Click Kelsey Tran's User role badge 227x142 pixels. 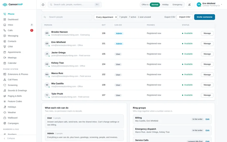tap(118, 64)
